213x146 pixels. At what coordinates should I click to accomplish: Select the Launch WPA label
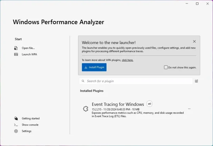click(x=29, y=54)
